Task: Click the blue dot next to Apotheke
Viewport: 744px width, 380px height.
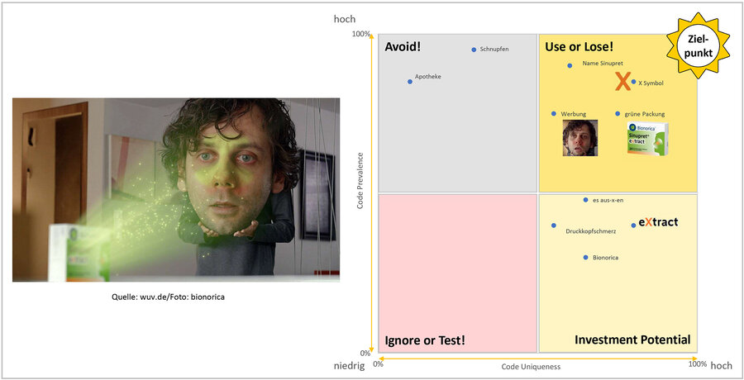Action: pyautogui.click(x=409, y=81)
